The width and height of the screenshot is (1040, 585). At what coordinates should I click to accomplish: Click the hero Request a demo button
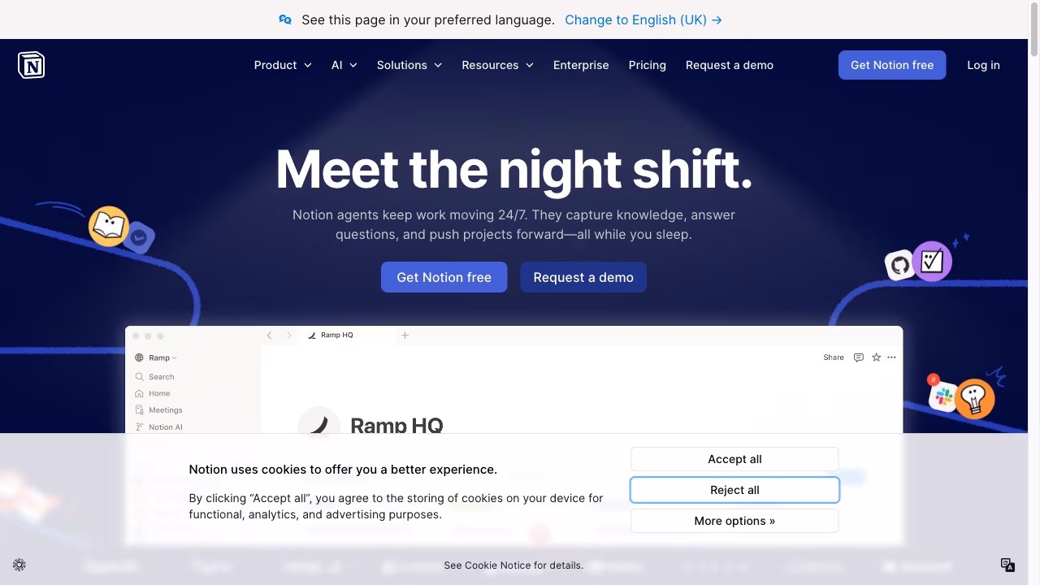click(x=583, y=277)
